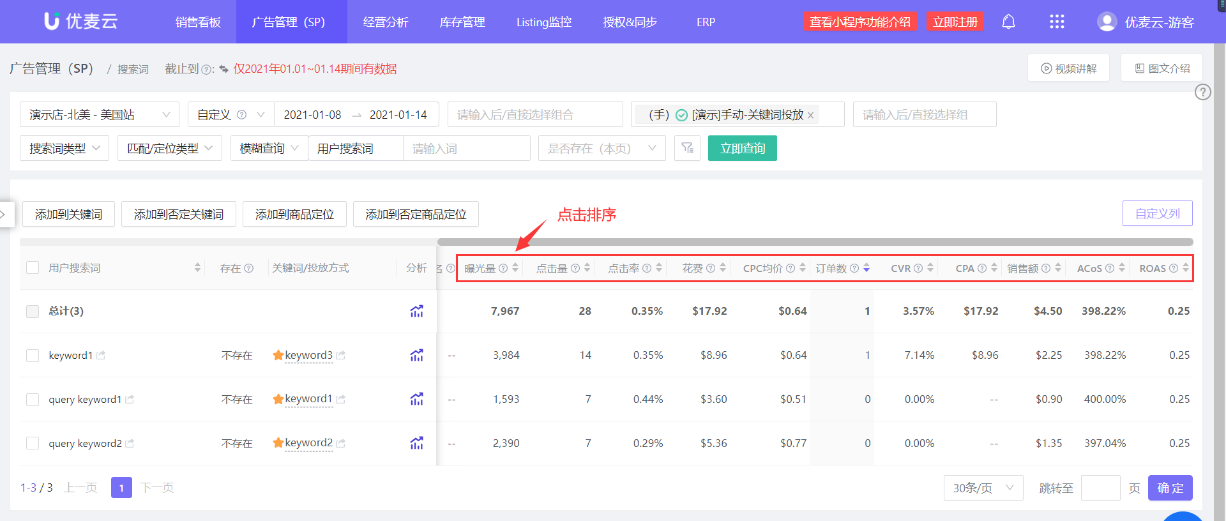
Task: Open external link icon next to query keyword2
Action: [x=130, y=443]
